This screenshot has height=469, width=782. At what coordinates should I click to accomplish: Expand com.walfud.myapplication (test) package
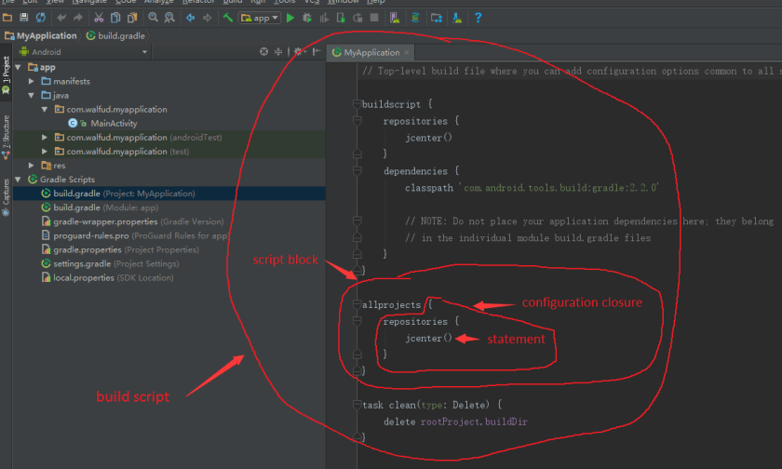coord(45,151)
